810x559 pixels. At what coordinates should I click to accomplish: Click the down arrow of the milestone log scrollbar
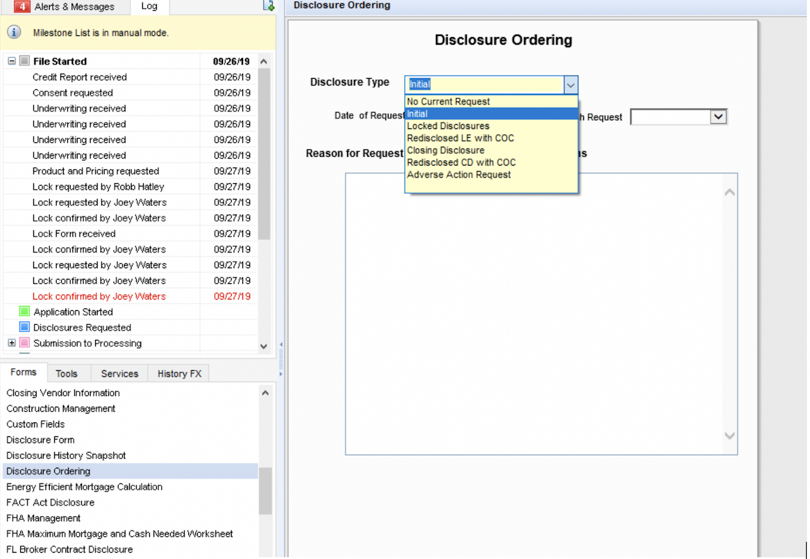264,346
